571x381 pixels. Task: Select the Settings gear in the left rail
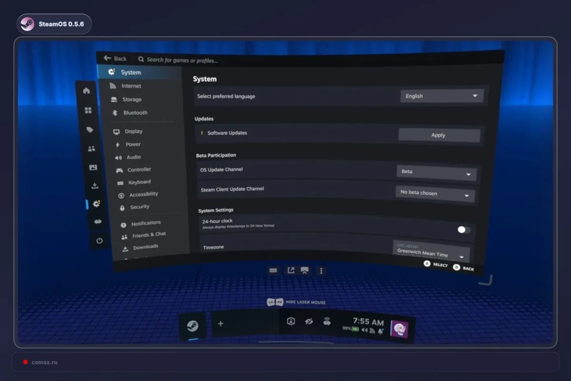pyautogui.click(x=97, y=204)
